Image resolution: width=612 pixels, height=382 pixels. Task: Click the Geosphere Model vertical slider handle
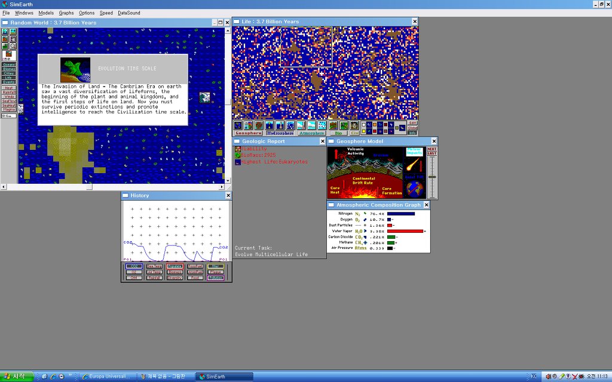click(x=432, y=177)
